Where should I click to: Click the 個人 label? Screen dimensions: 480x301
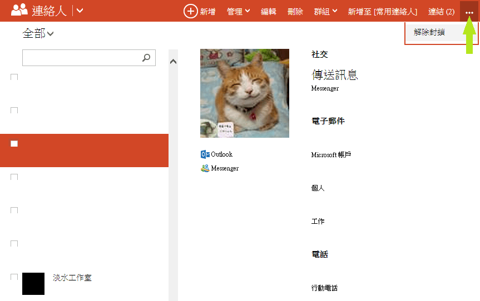[318, 188]
